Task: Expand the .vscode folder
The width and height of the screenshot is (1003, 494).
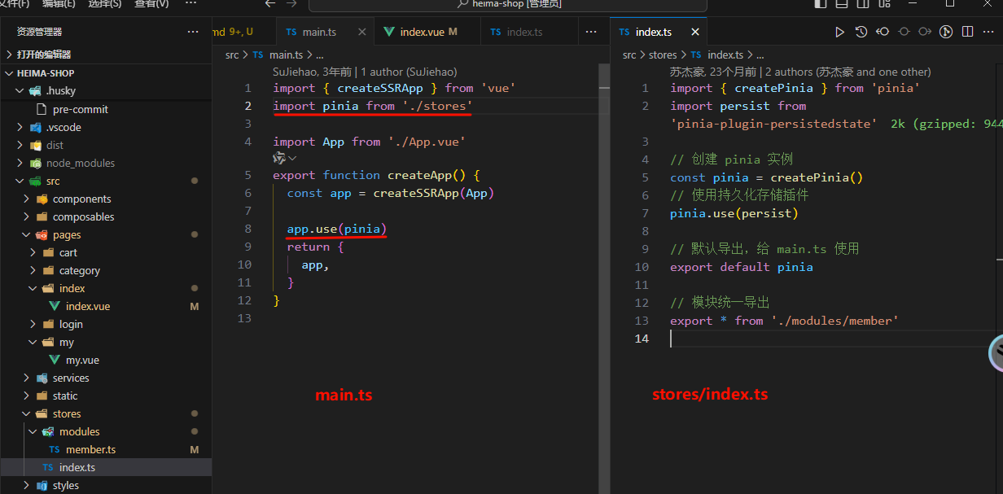Action: 106,127
